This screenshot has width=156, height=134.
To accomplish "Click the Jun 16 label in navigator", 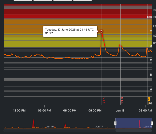I will 50,126.
